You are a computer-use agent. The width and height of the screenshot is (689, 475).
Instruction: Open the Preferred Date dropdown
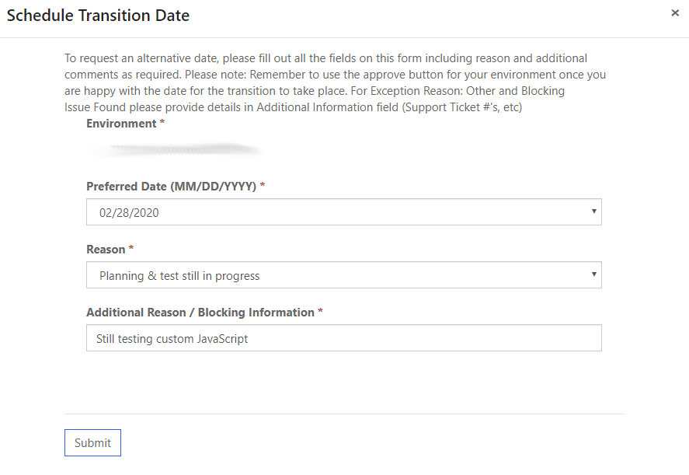point(343,212)
